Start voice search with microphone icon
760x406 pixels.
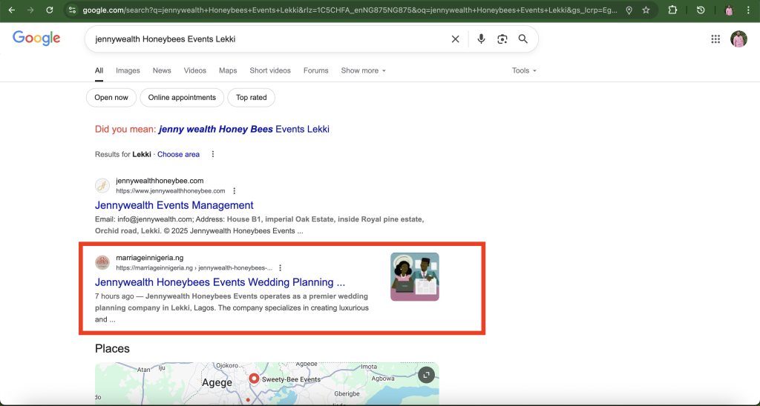point(481,39)
